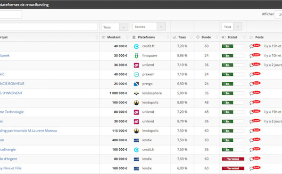This screenshot has width=282, height=174.
Task: Click the prexem logo icon
Action: 136,74
